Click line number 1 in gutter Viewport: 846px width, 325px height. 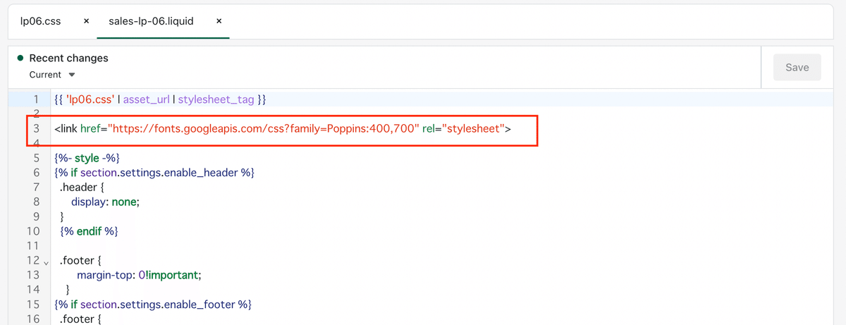(35, 100)
